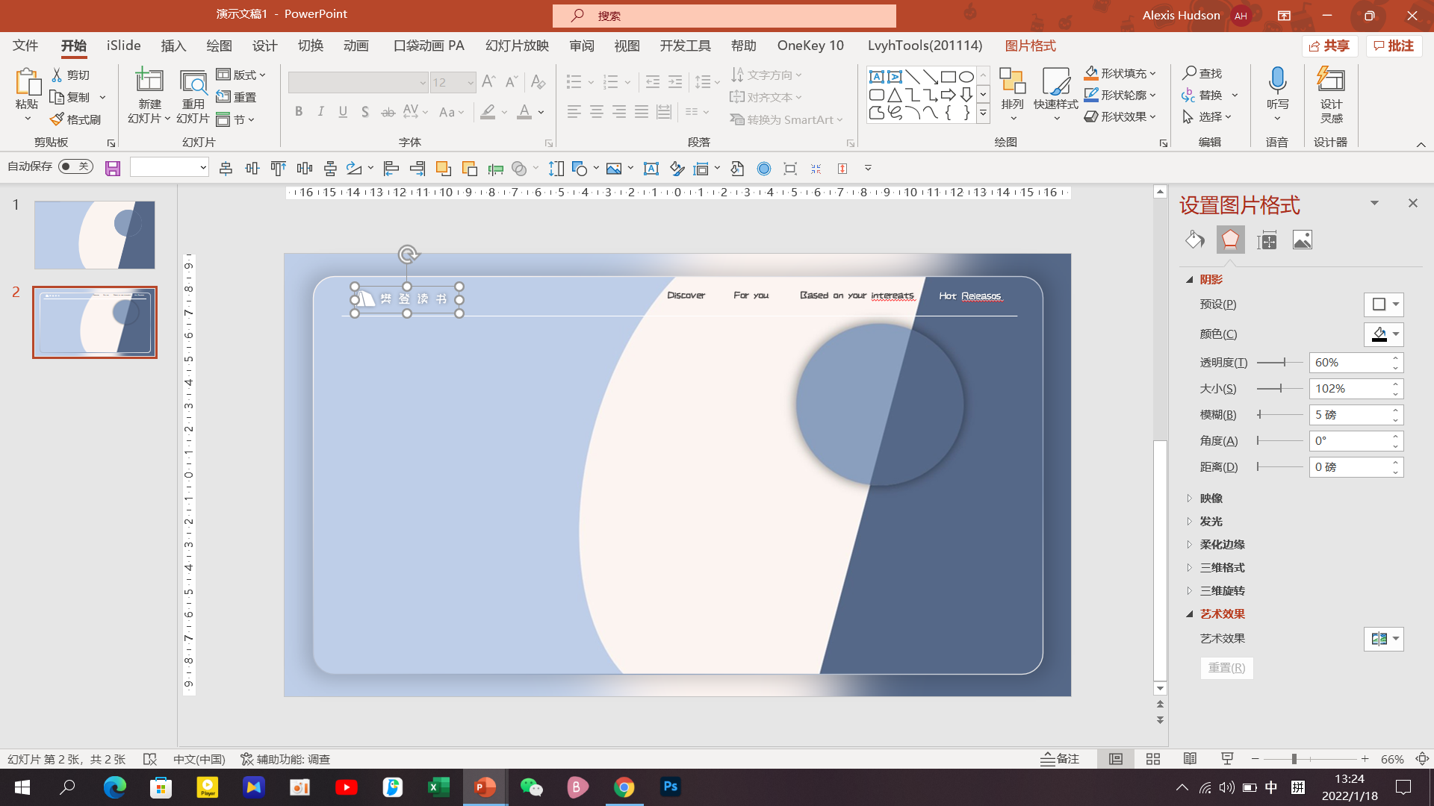Screen dimensions: 1434x806
Task: Open Picture tab icon in format pane
Action: [1302, 240]
